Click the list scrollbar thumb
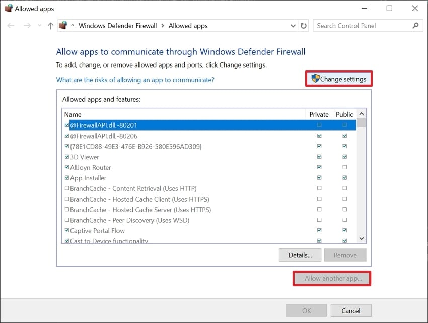The height and width of the screenshot is (323, 428). [x=362, y=123]
